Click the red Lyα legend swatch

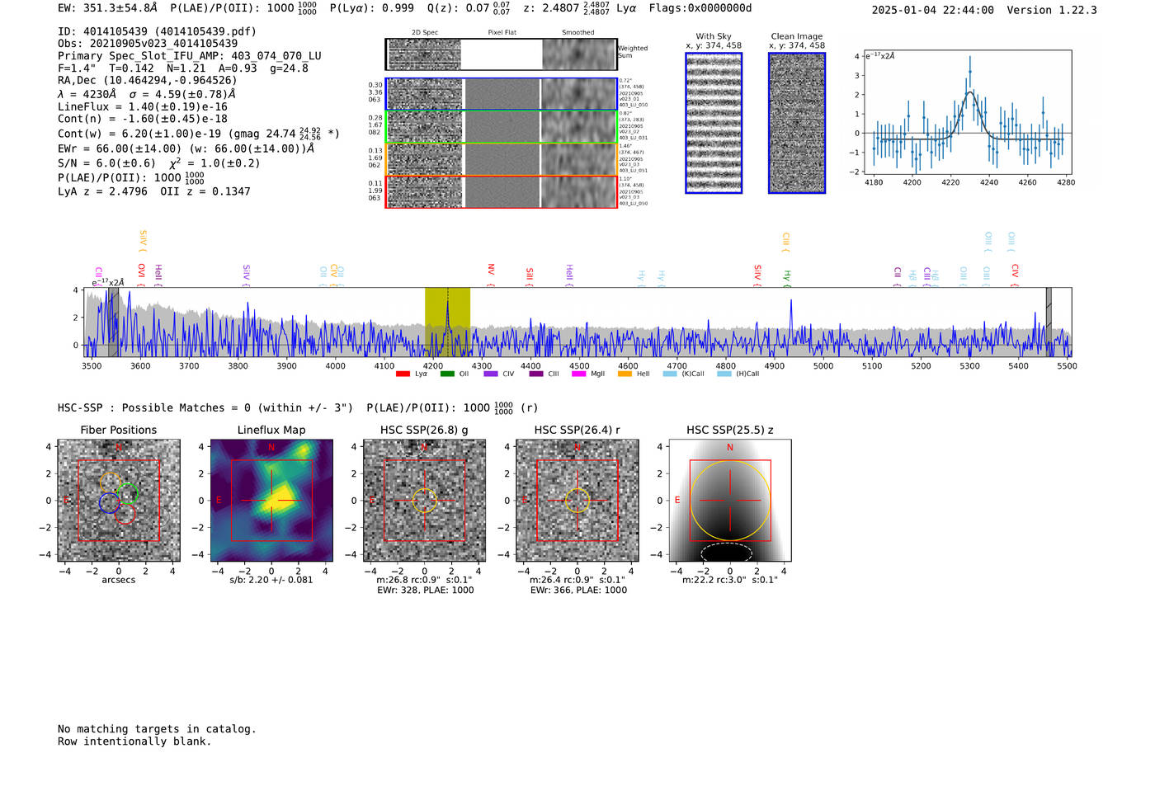403,374
